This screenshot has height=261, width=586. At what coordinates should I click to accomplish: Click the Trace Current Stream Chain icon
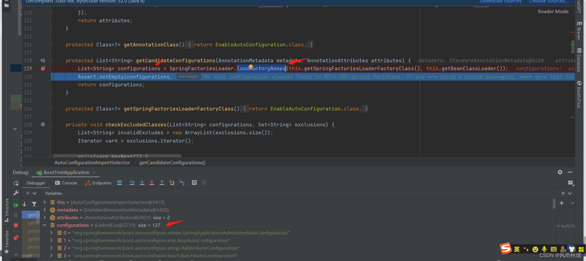[x=204, y=183]
